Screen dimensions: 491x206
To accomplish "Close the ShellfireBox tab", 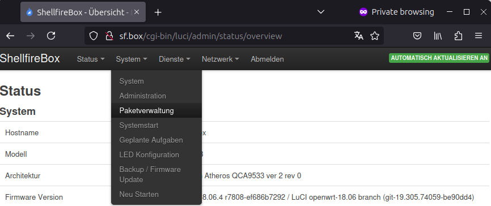I will pos(137,12).
